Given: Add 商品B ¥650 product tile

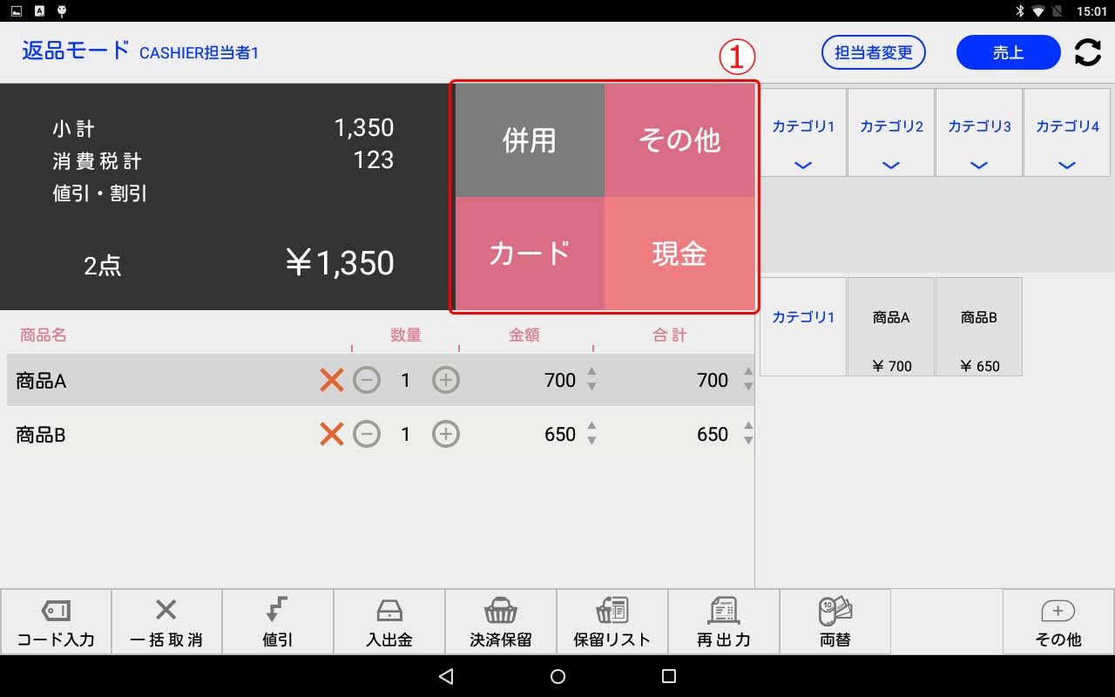Looking at the screenshot, I should point(979,327).
